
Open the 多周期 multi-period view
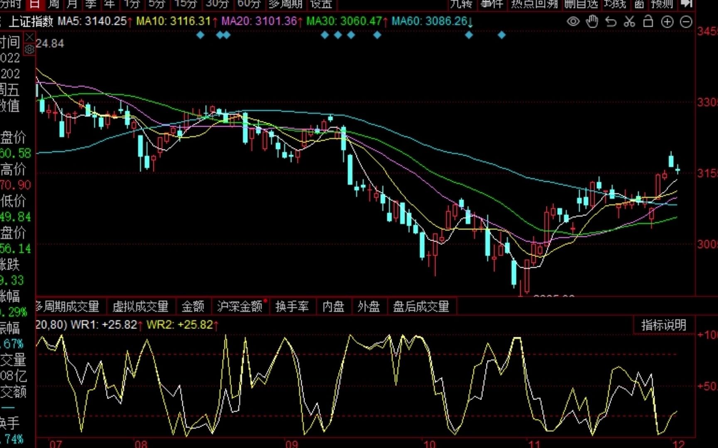click(x=285, y=4)
